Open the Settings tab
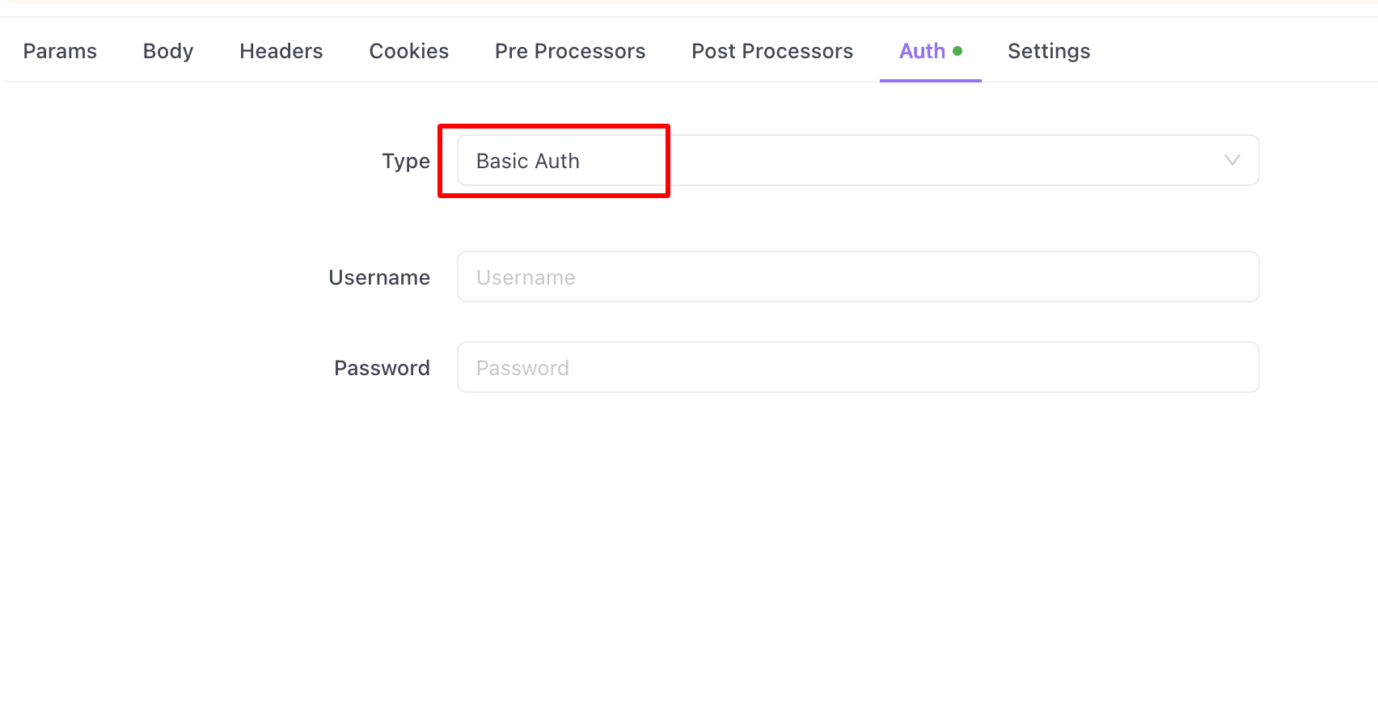 click(x=1048, y=50)
